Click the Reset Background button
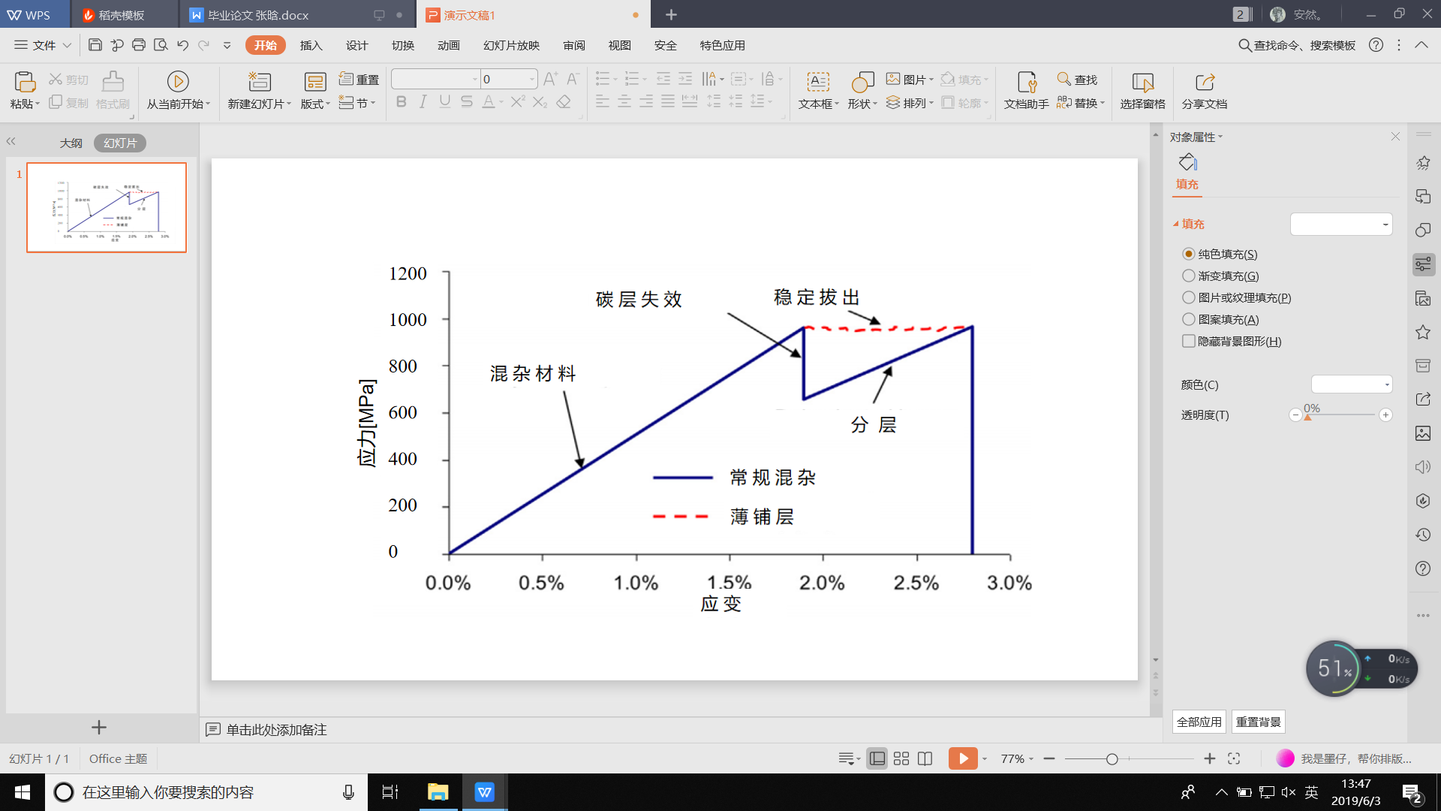The image size is (1441, 811). 1258,722
